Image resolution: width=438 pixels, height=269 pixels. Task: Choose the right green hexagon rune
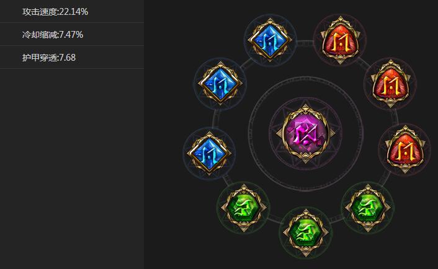coord(368,208)
